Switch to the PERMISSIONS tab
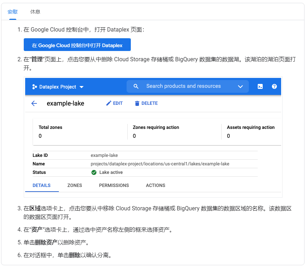307x267 pixels. pos(114,185)
